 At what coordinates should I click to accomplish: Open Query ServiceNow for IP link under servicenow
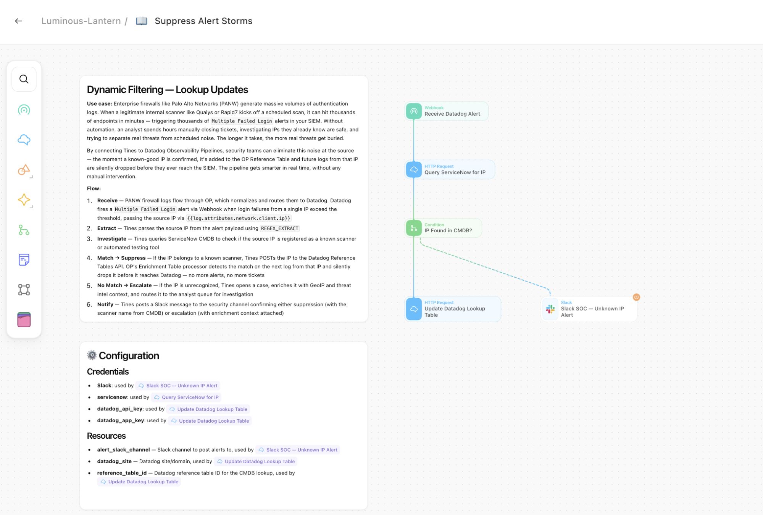186,398
